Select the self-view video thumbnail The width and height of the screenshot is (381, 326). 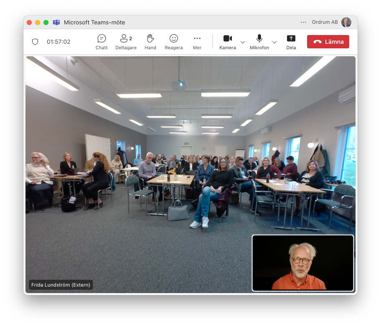click(x=303, y=263)
